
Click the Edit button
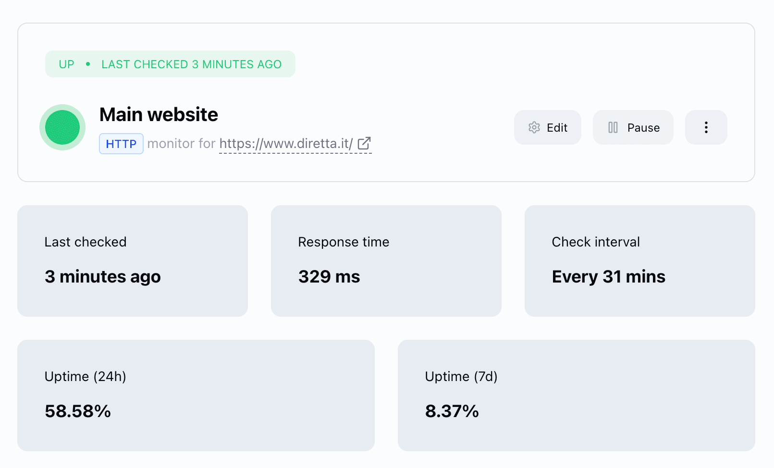[547, 127]
